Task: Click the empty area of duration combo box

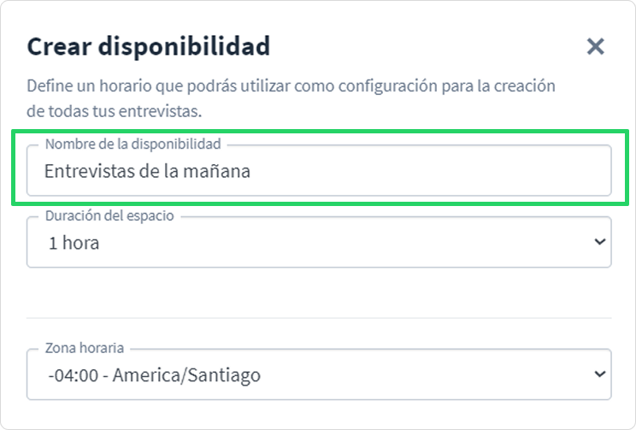Action: [344, 243]
